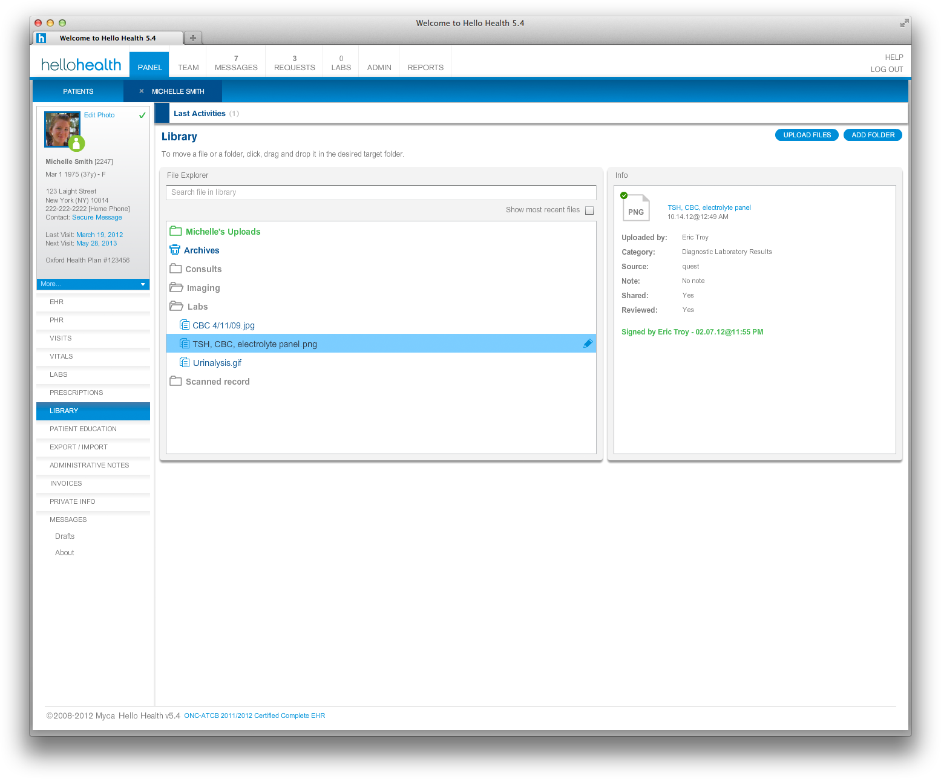Click the Urinalysis.gif document icon
The width and height of the screenshot is (941, 779).
(x=184, y=362)
